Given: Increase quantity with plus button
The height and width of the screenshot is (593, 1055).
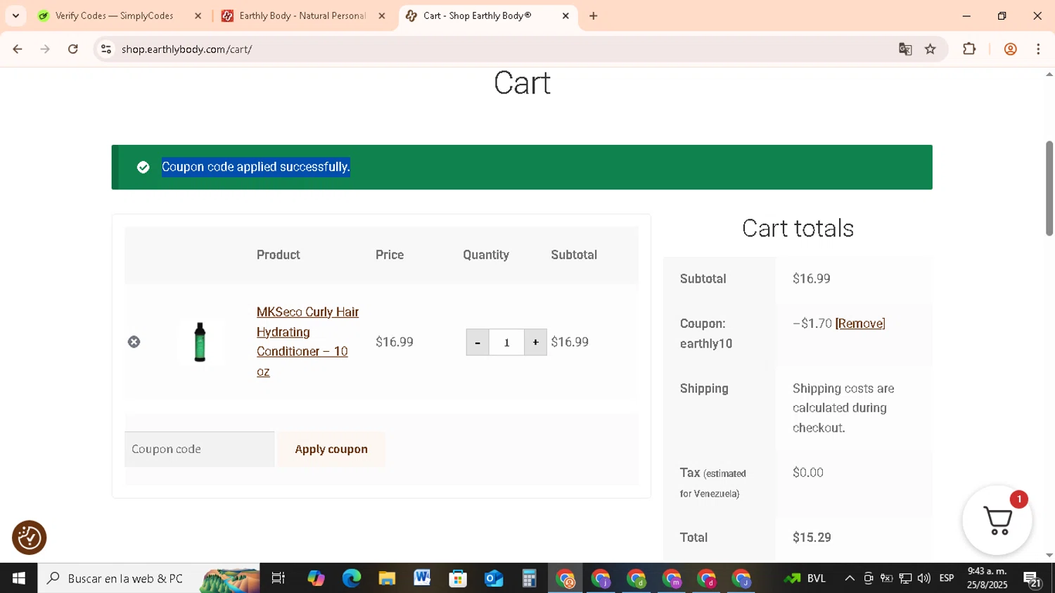Looking at the screenshot, I should [535, 343].
